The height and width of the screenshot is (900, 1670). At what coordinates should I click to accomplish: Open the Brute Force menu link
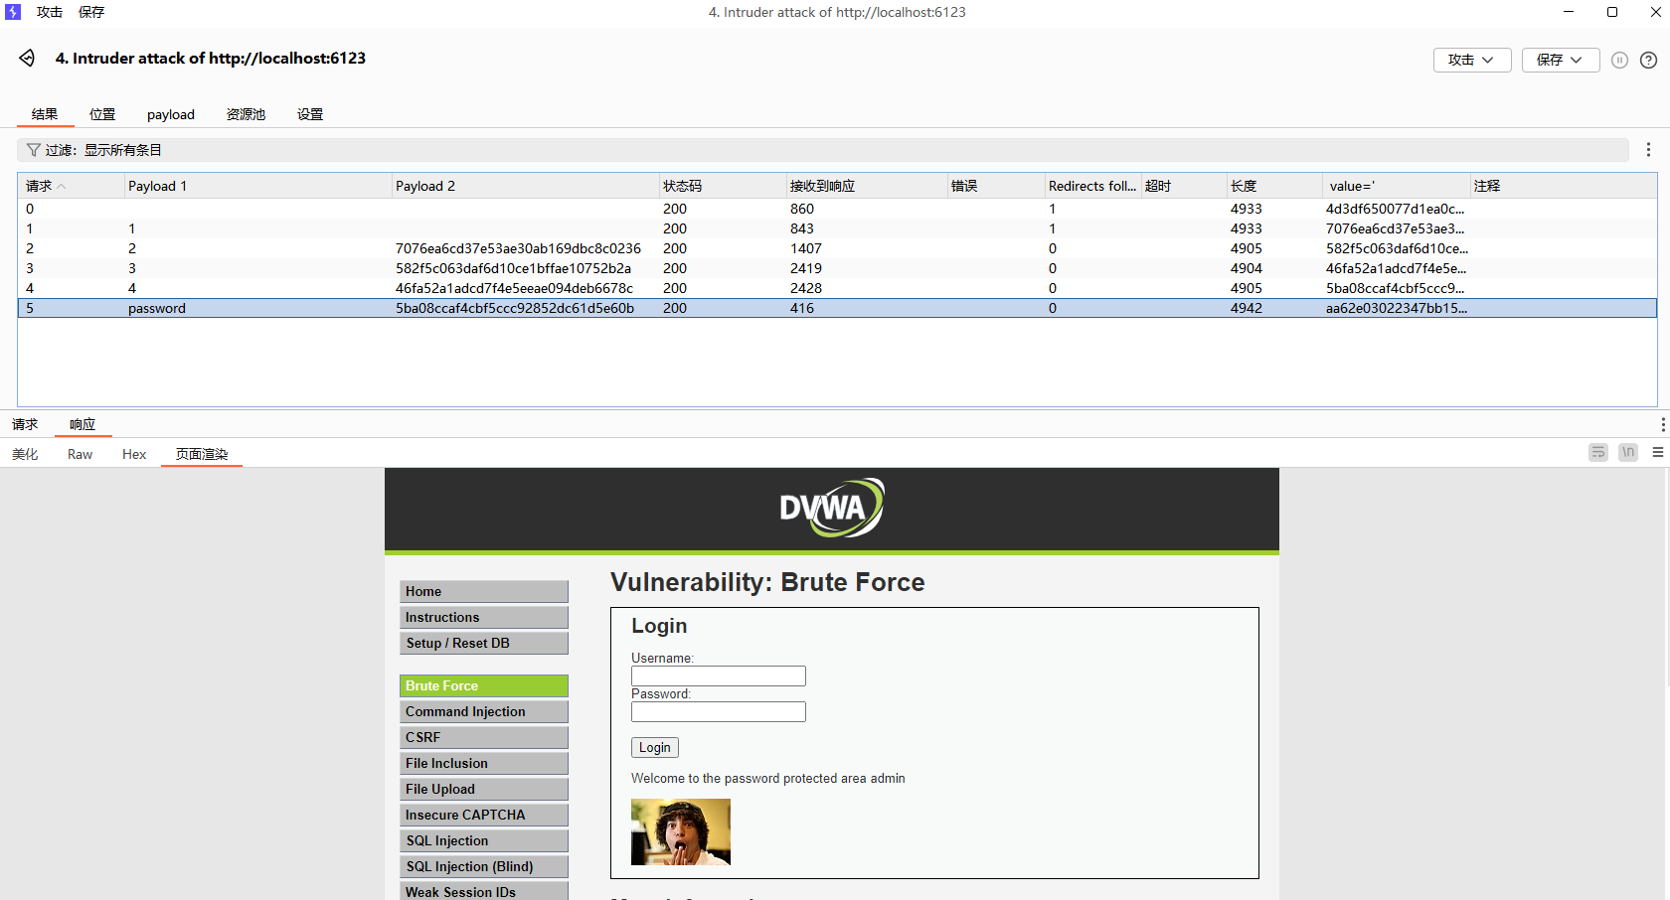pos(484,685)
